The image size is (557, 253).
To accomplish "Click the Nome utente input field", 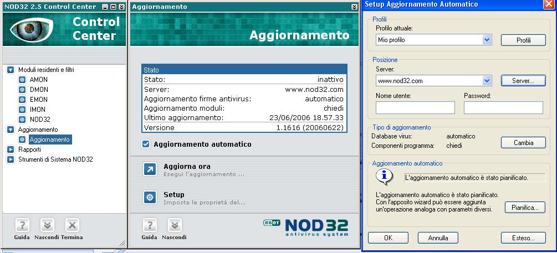I will click(x=415, y=107).
